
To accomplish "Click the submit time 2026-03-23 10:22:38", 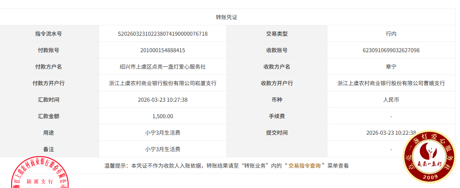I will (391, 133).
